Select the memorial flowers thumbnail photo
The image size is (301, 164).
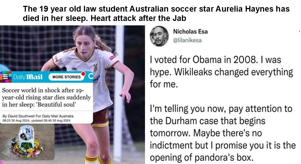pos(27,142)
